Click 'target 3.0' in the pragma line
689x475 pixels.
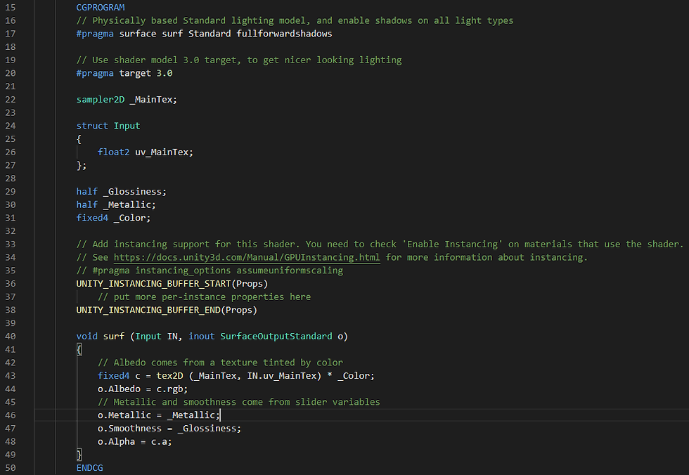coord(146,73)
